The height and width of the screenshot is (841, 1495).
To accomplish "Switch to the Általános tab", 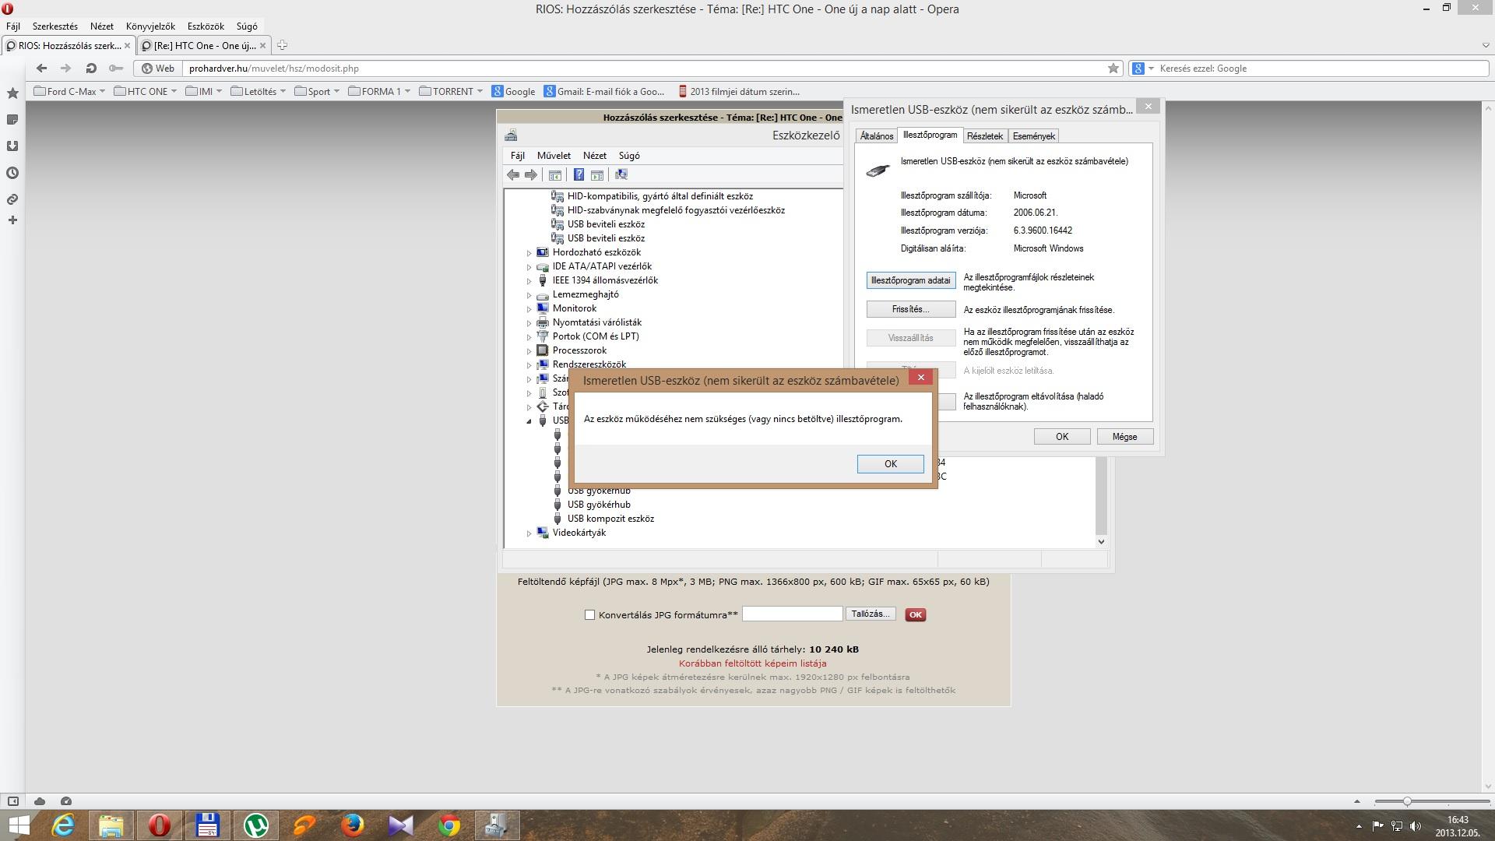I will [x=876, y=136].
